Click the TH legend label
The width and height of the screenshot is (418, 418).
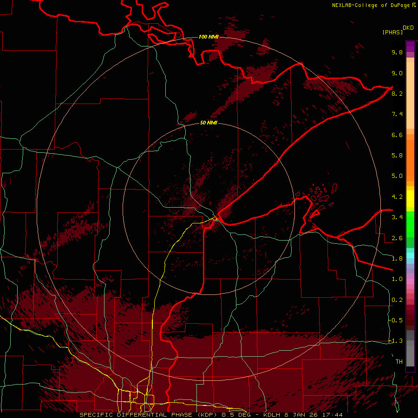pyautogui.click(x=399, y=362)
